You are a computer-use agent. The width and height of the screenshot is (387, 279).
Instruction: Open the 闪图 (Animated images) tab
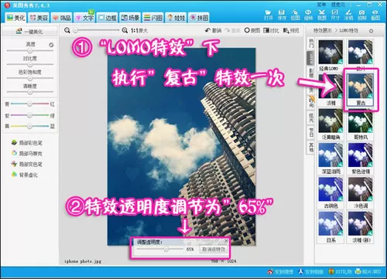(x=153, y=18)
